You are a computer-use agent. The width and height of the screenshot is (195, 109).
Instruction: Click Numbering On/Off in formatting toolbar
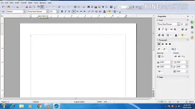click(89, 12)
